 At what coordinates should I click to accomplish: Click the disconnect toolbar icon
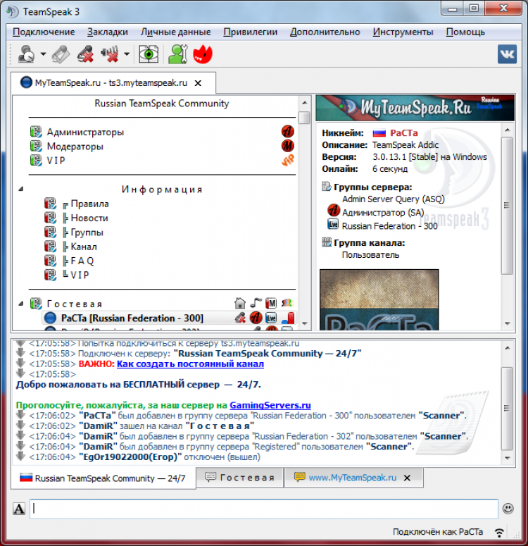tap(61, 54)
